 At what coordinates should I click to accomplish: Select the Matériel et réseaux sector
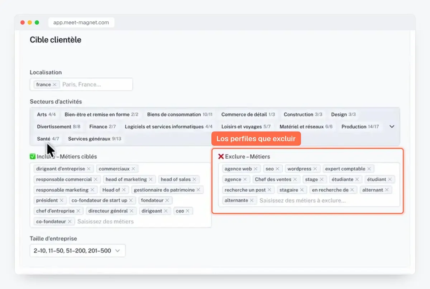tap(306, 127)
